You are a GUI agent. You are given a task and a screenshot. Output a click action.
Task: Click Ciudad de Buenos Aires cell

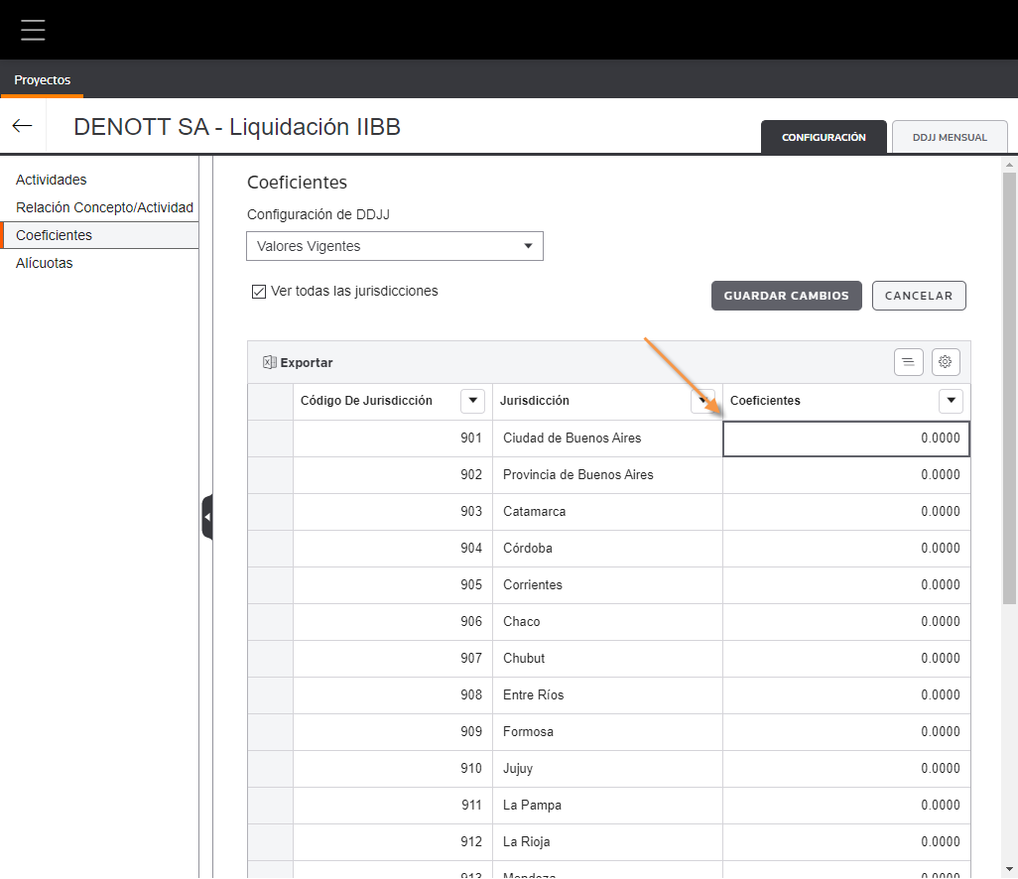pyautogui.click(x=607, y=439)
